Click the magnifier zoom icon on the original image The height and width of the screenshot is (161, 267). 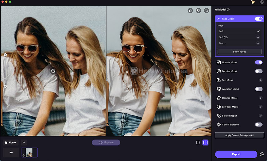tap(53, 71)
